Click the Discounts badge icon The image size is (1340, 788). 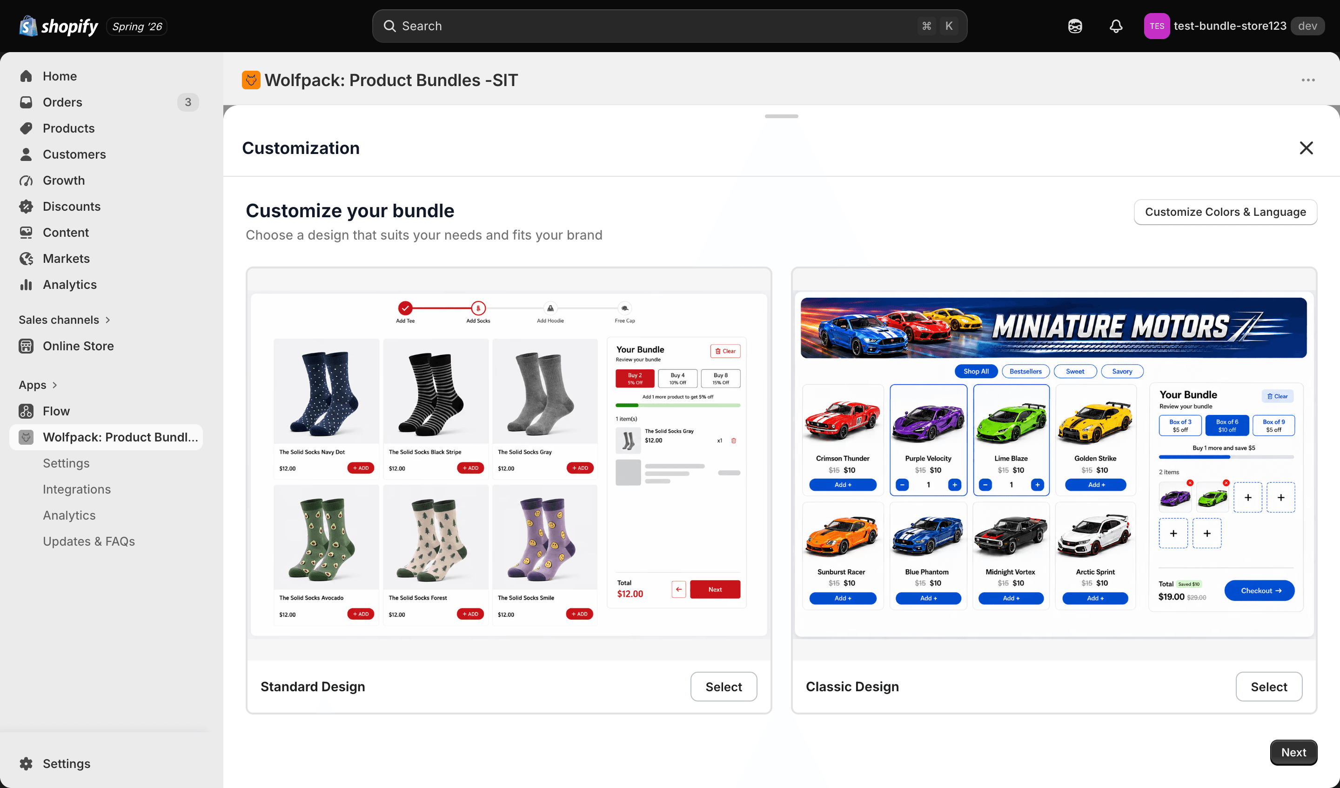(x=26, y=207)
